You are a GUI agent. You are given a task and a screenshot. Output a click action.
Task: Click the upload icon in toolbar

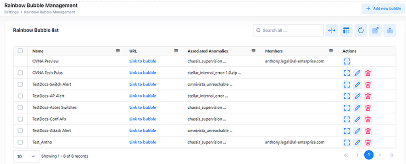click(x=390, y=31)
